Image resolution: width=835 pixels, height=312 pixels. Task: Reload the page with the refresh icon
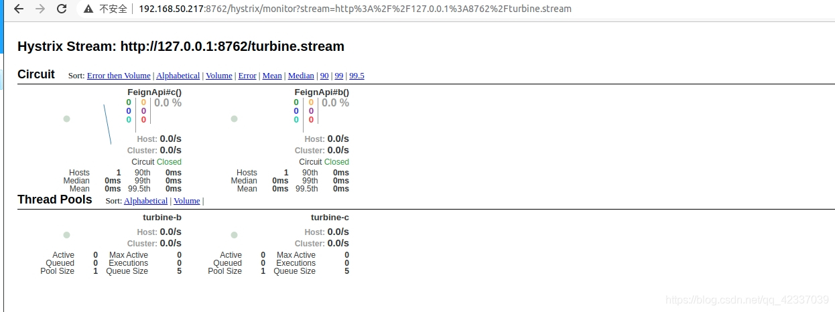click(x=62, y=9)
